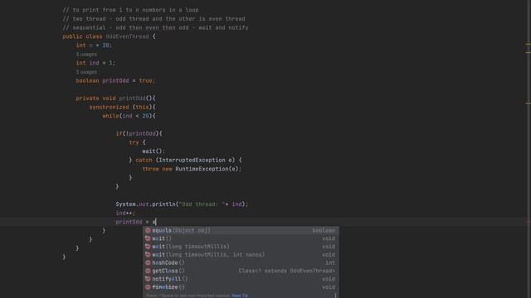
Task: Click the 'boolean printOdd = true;' field declaration
Action: pos(115,81)
